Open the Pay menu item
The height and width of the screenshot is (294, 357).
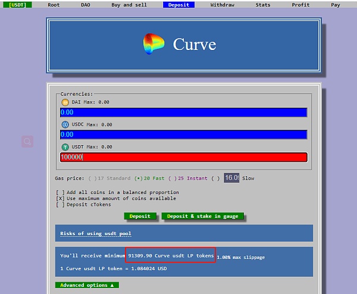336,5
